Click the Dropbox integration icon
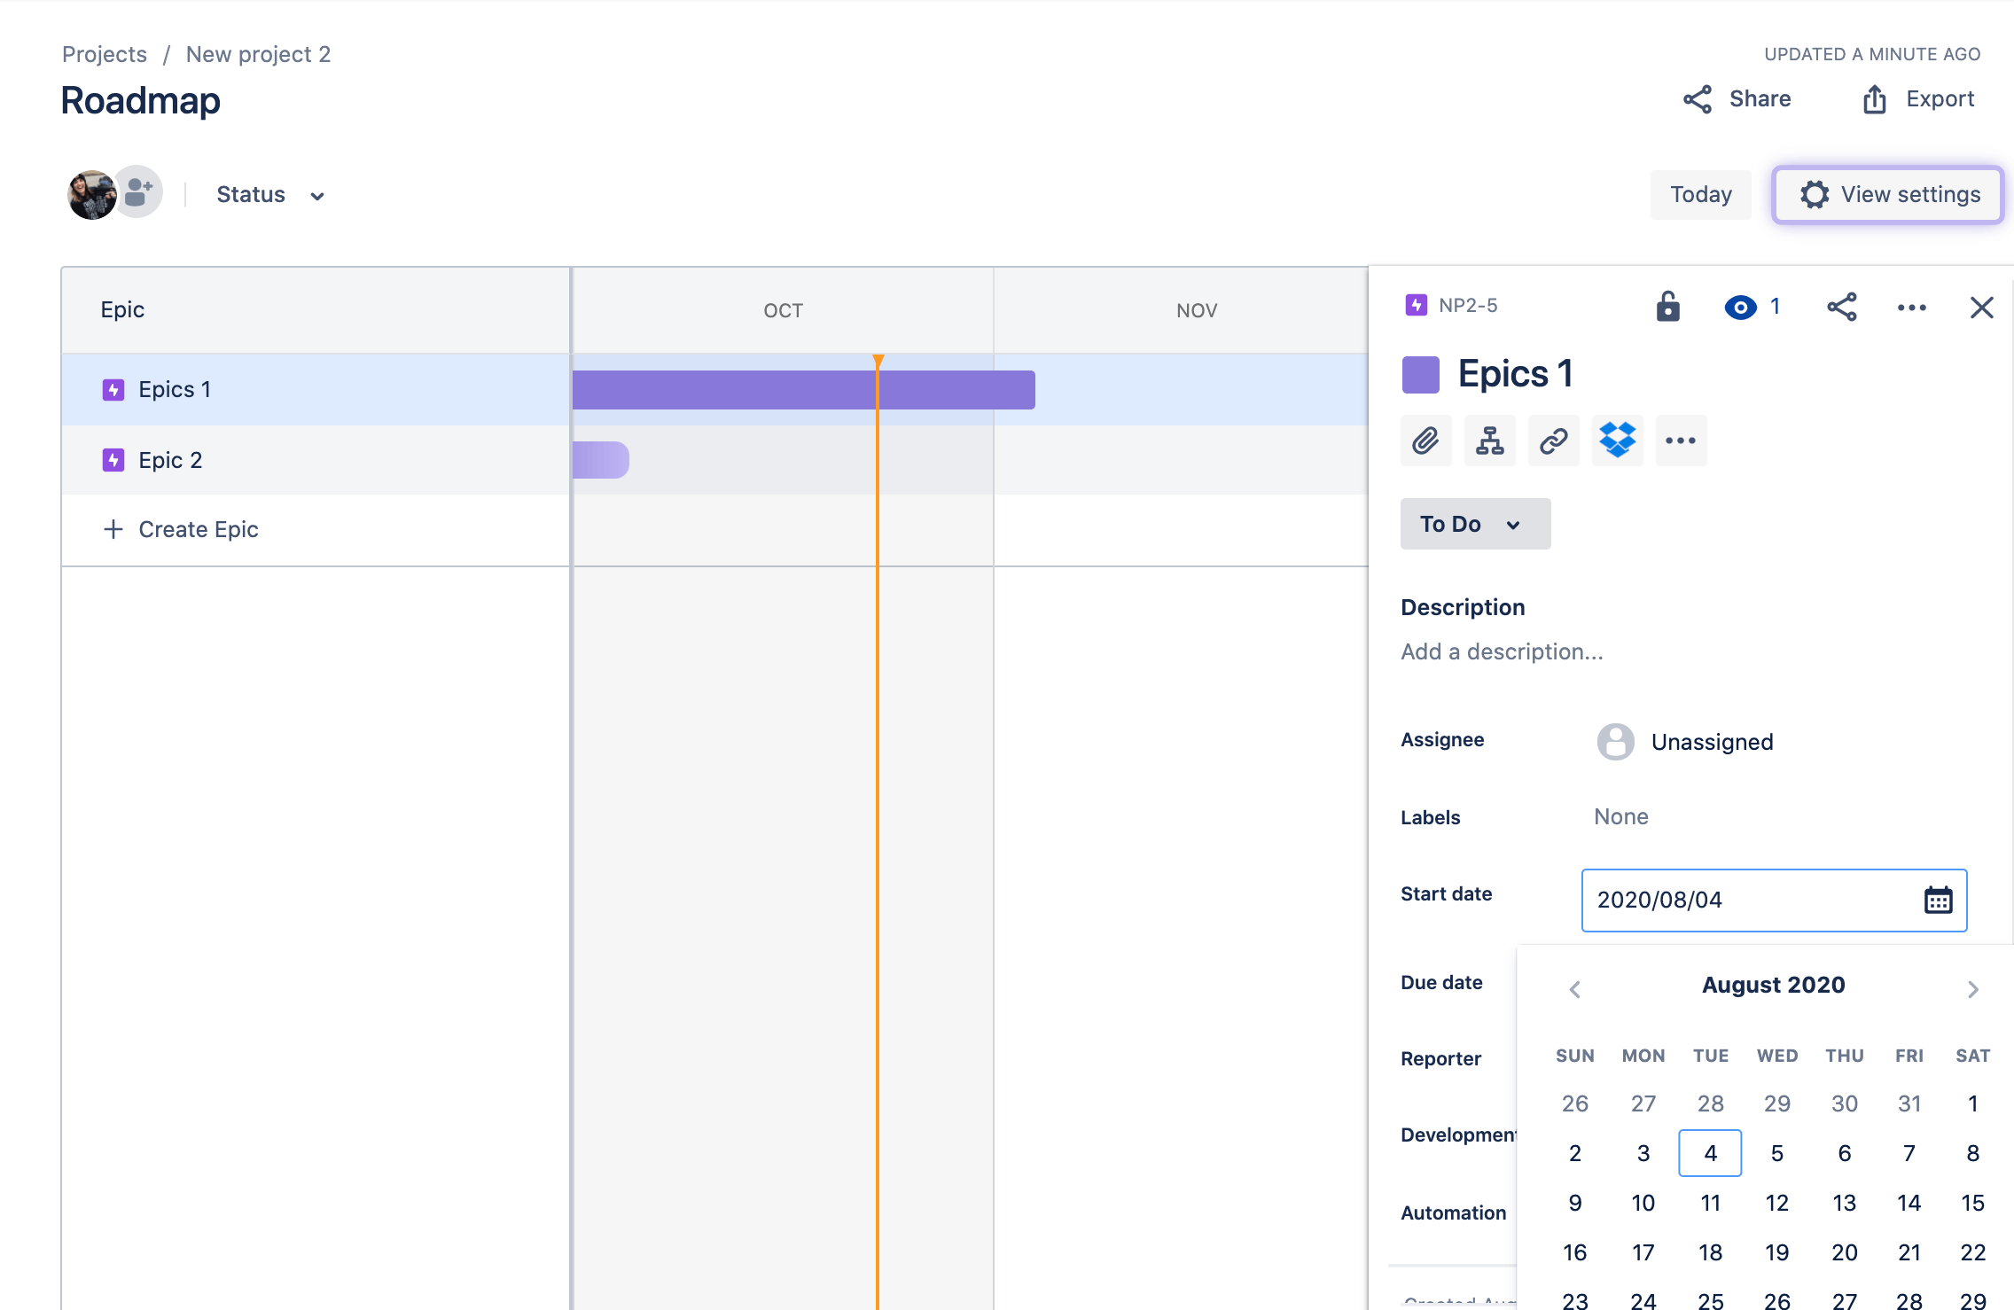The image size is (2014, 1310). 1616,439
